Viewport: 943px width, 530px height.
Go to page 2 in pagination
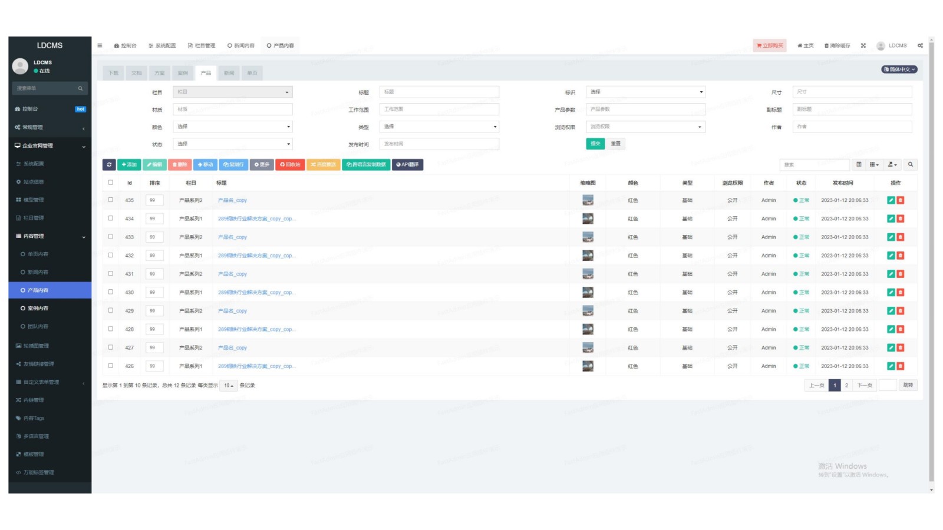click(x=846, y=386)
